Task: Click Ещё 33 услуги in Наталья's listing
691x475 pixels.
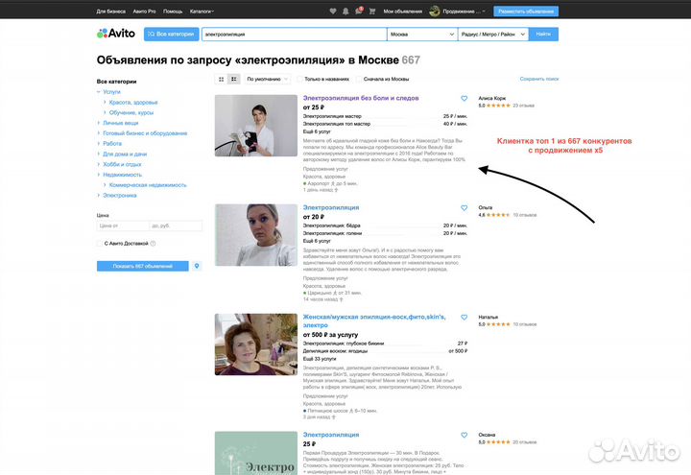Action: [x=319, y=359]
